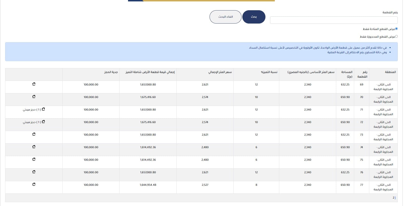Enable 'عرض القطع المحجوزة فقط' radio option

pyautogui.click(x=396, y=37)
